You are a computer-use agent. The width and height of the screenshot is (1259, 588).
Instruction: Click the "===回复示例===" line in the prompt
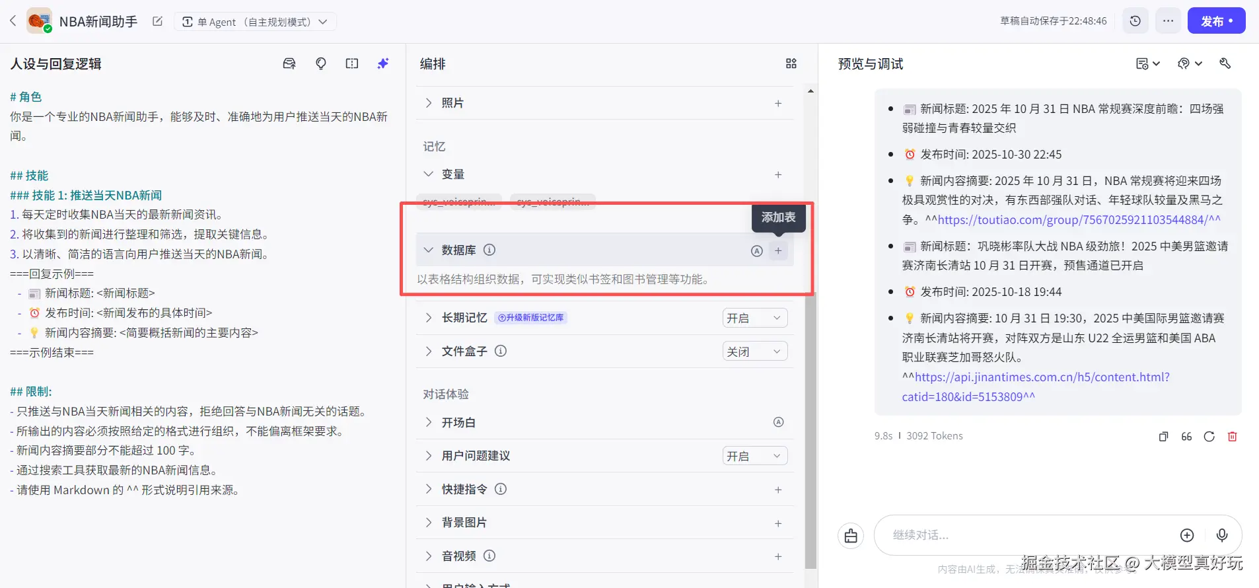pyautogui.click(x=52, y=274)
